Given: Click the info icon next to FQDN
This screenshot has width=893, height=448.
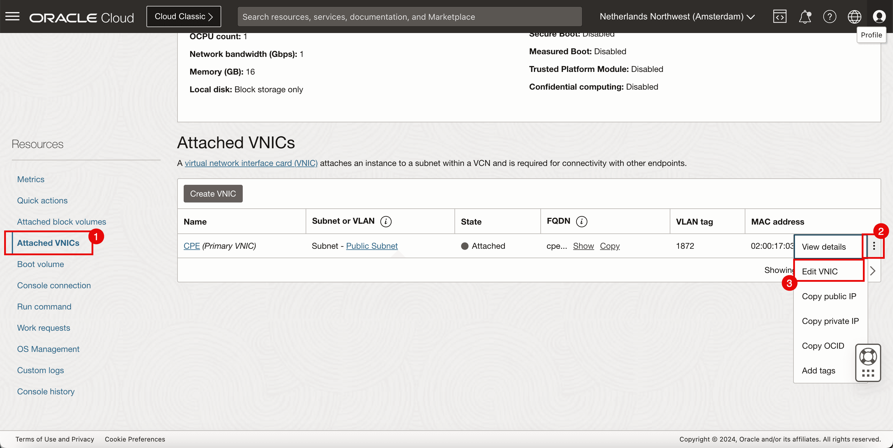Looking at the screenshot, I should pos(582,221).
